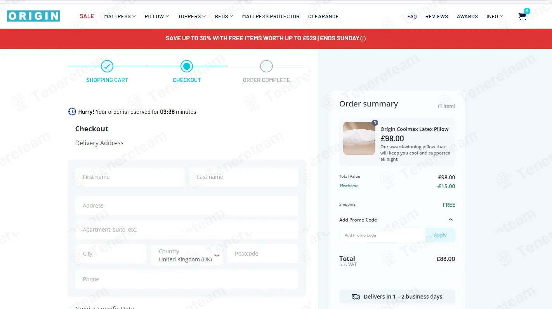Apply the promo code
Image resolution: width=552 pixels, height=309 pixels.
coord(440,235)
